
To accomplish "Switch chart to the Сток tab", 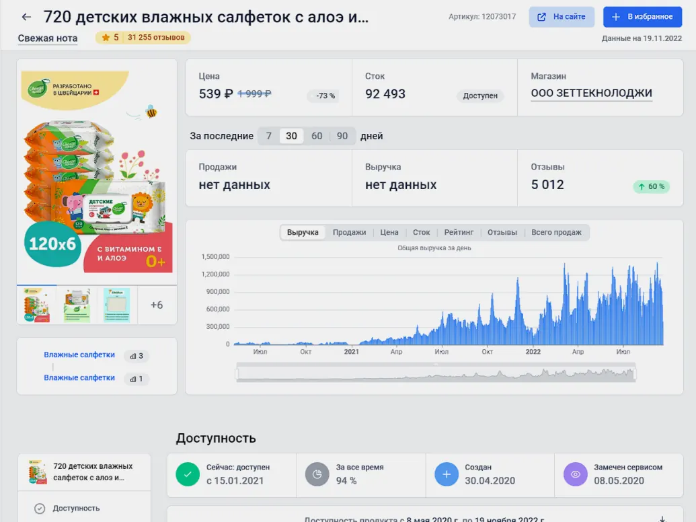I will pos(421,232).
